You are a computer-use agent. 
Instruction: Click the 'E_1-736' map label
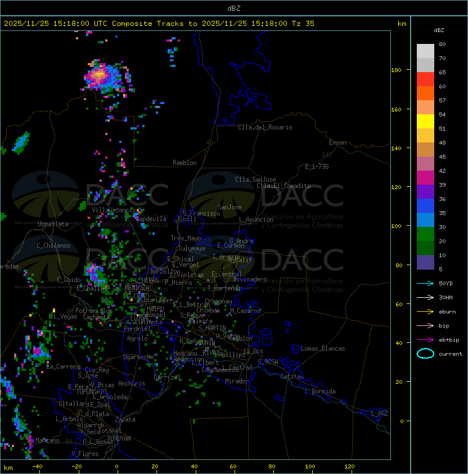click(317, 167)
